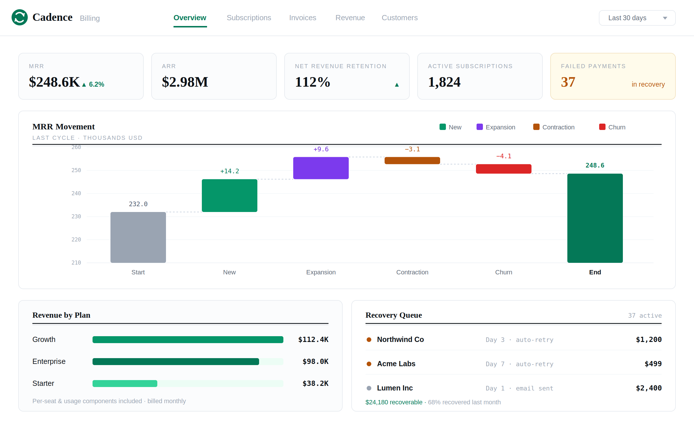
Task: Click the Day 1 · email sent status
Action: pyautogui.click(x=520, y=388)
